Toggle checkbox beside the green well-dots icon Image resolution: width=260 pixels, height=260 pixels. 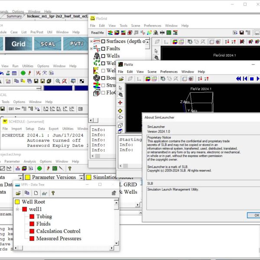(x=103, y=63)
